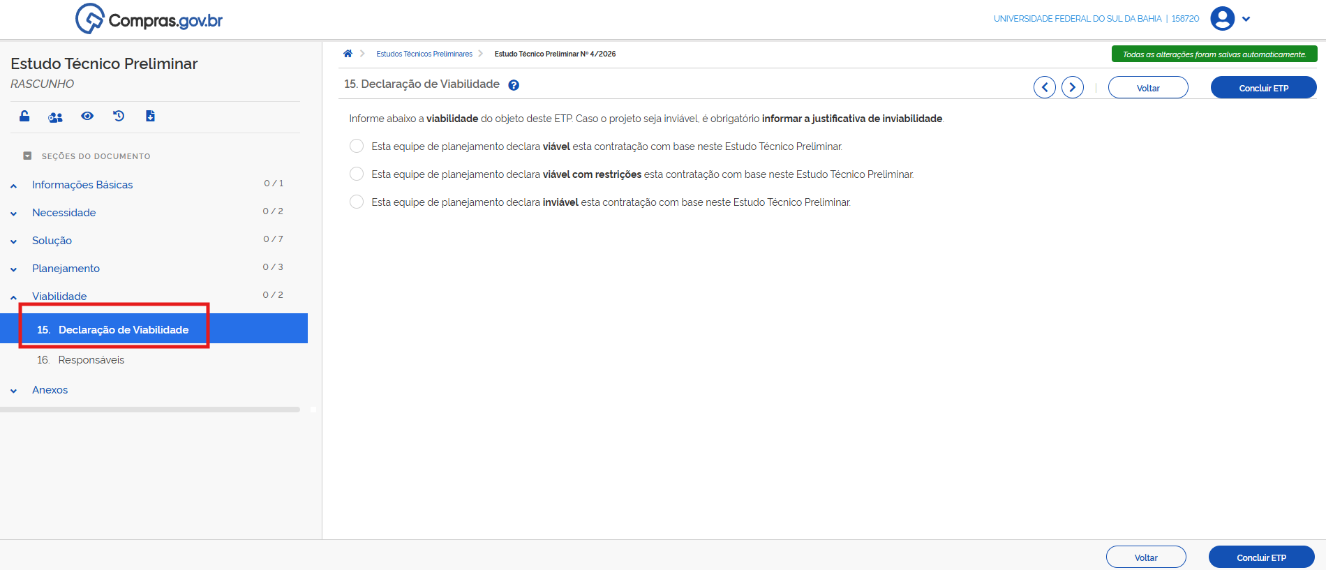Click the download document icon
This screenshot has height=570, width=1326.
click(x=150, y=117)
